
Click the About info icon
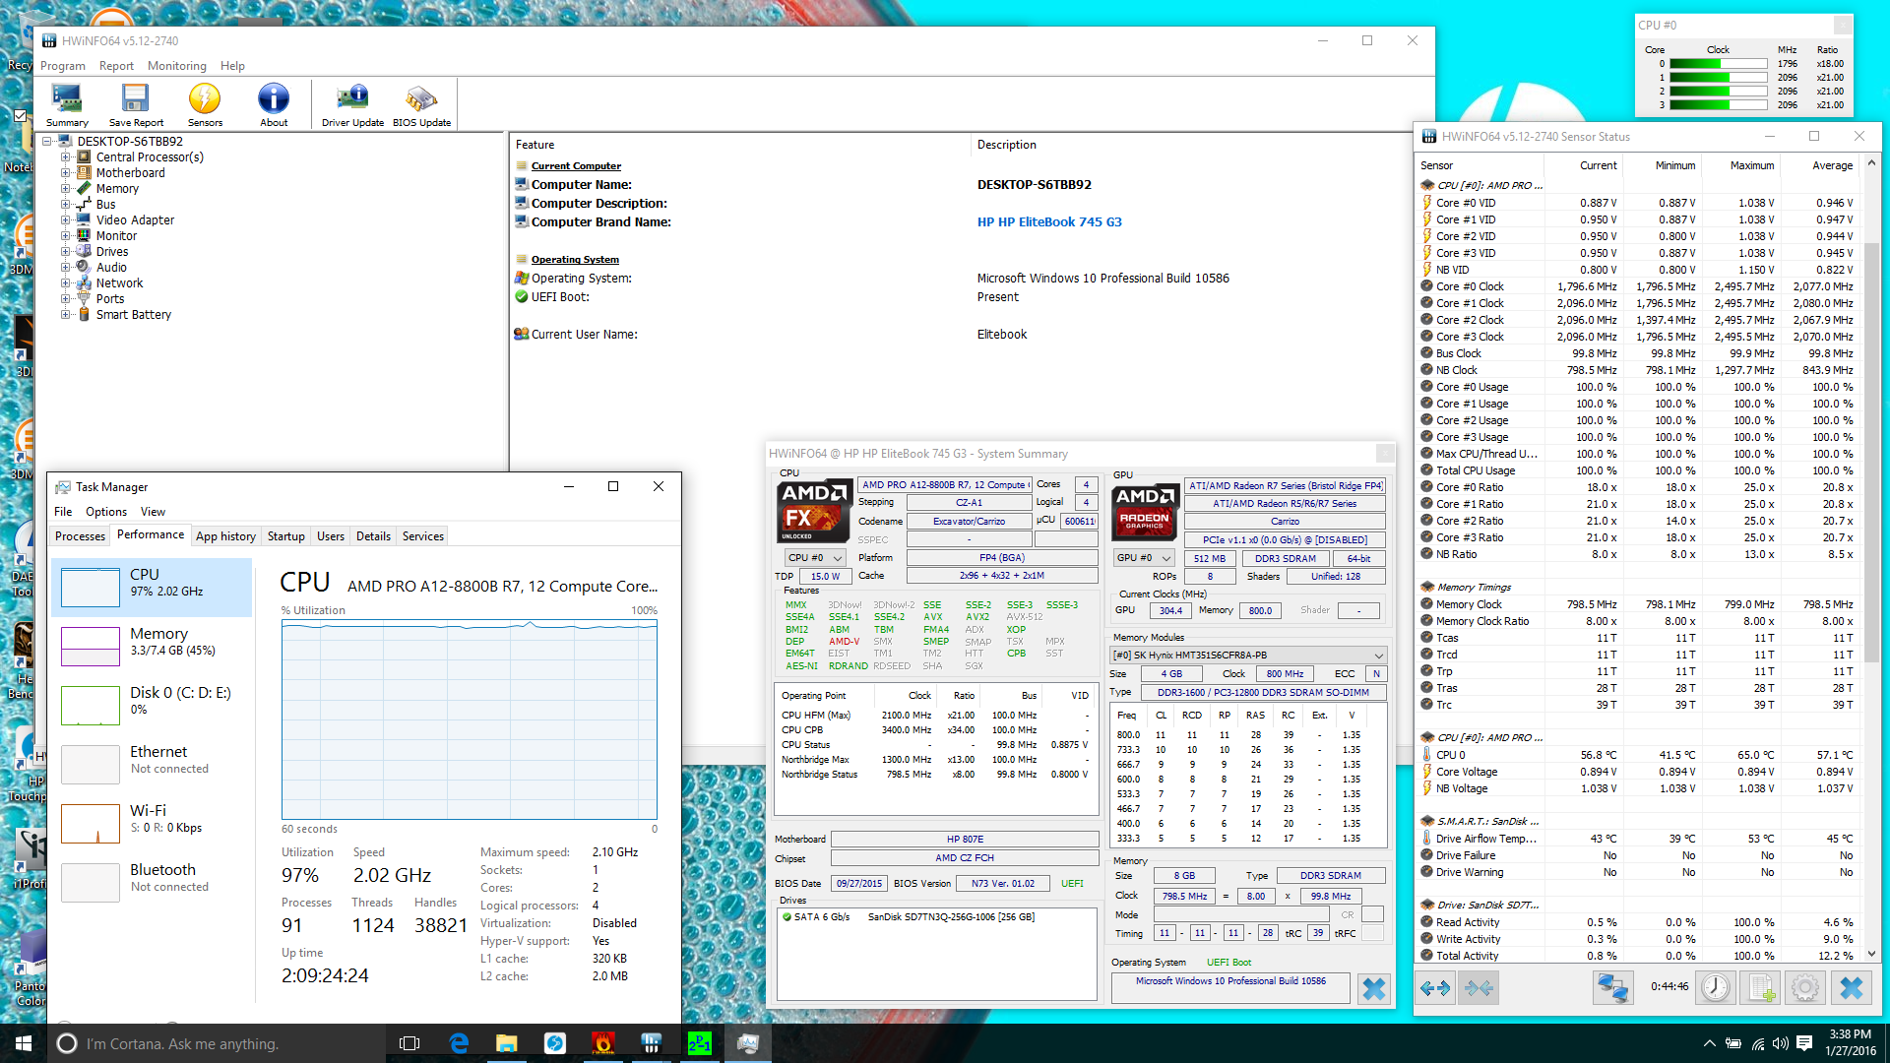pos(274,105)
